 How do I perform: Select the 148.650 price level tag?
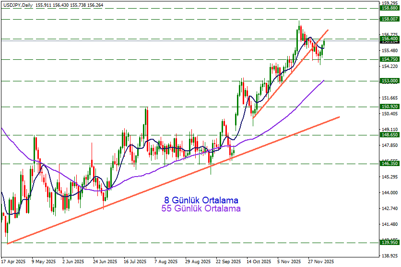pyautogui.click(x=389, y=135)
